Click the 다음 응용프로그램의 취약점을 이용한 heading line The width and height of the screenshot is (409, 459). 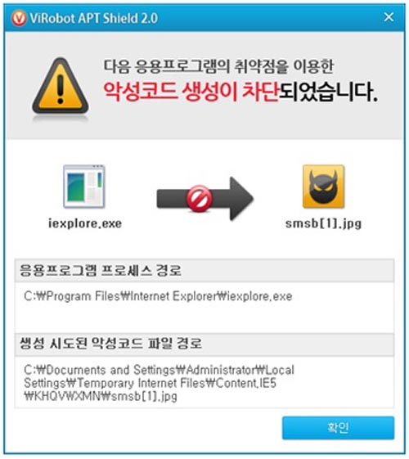pos(218,66)
